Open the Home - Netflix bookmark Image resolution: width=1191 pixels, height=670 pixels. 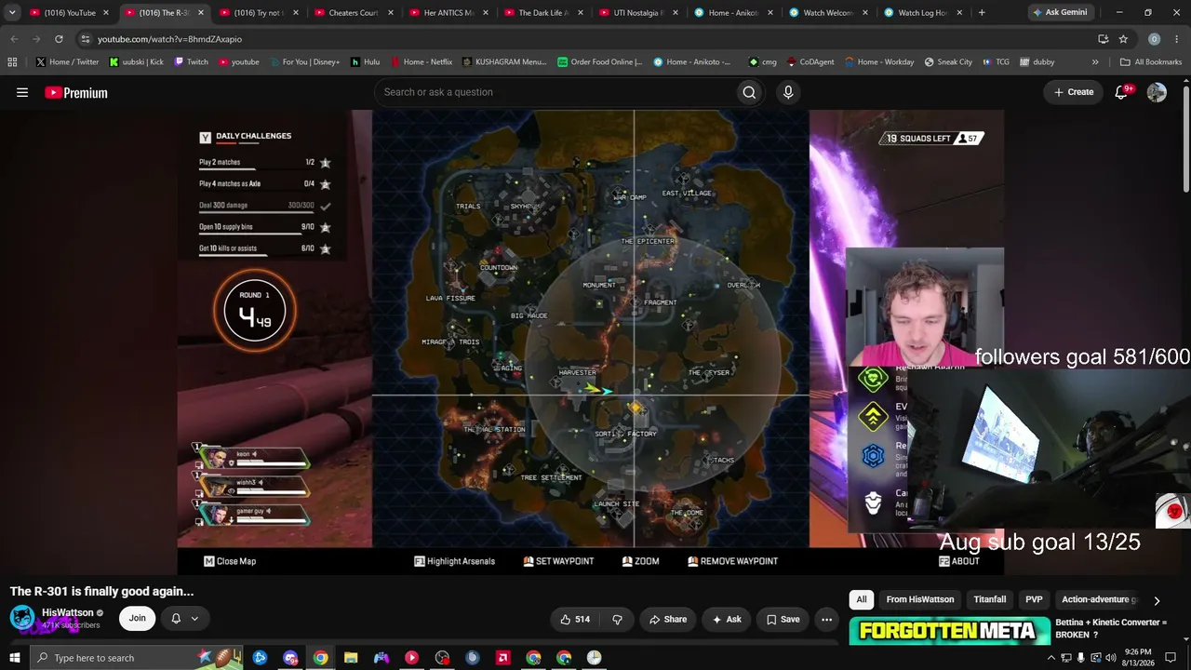point(421,62)
